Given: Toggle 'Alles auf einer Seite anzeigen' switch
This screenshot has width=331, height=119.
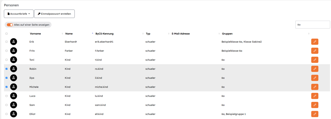Looking at the screenshot, I should [10, 25].
